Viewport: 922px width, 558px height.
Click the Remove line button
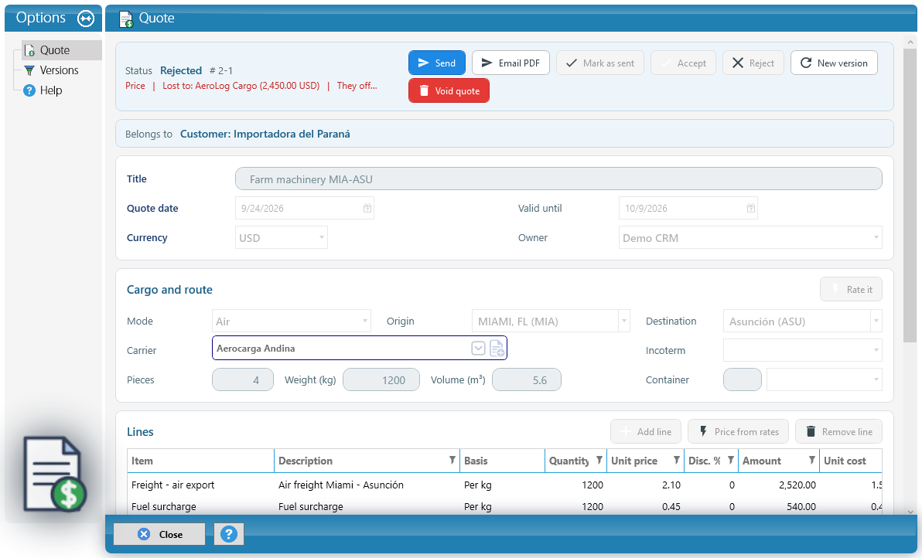(x=838, y=431)
